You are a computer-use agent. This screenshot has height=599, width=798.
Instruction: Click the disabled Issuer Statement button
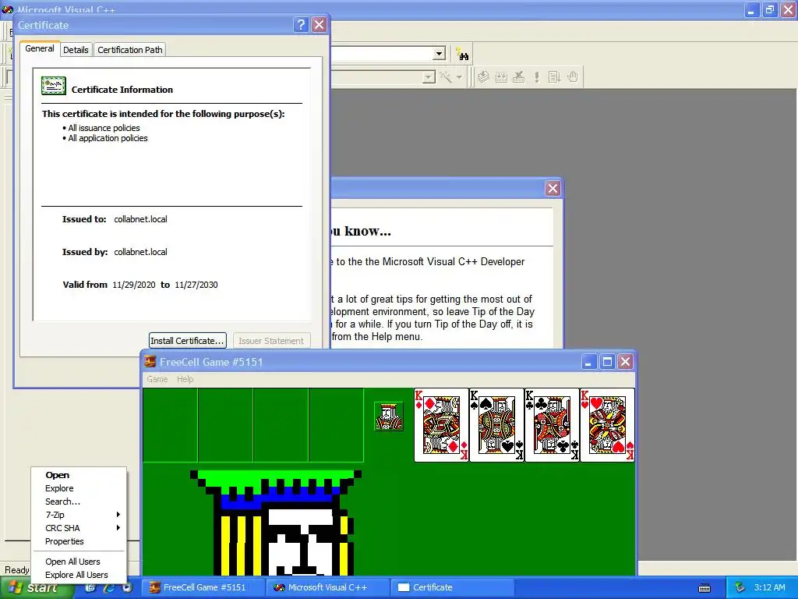[x=271, y=341]
